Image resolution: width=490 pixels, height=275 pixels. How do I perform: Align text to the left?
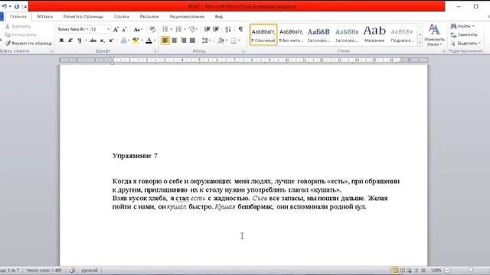point(165,40)
